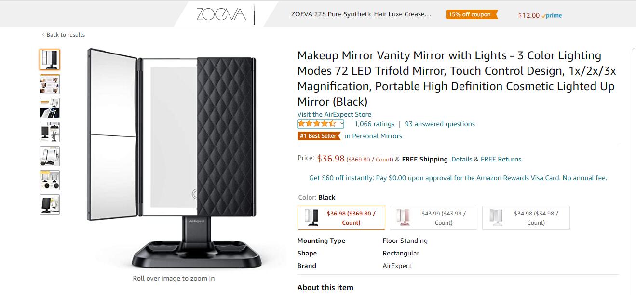Click the ZOEVA brand logo in banner
Viewport: 636px width, 295px height.
coord(221,14)
